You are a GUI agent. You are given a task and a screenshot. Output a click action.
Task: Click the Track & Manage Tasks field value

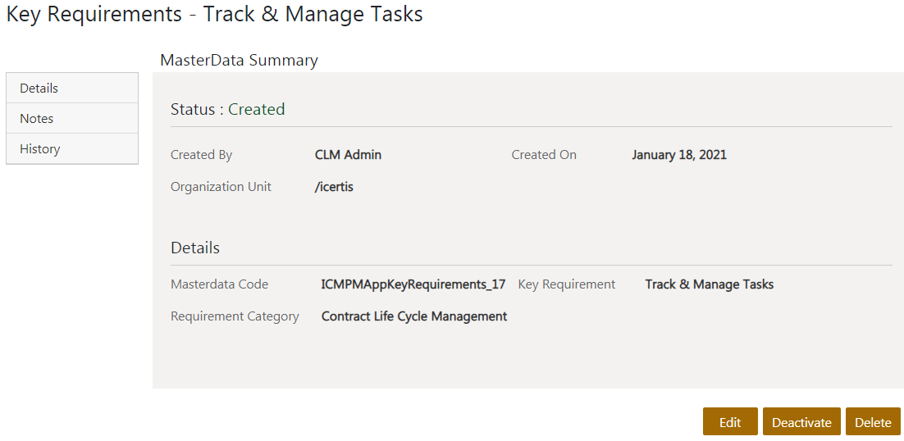709,284
